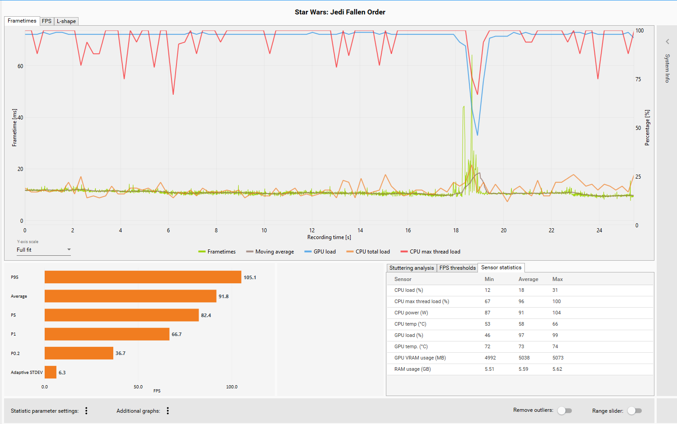Toggle CPU max thread load legend entry
This screenshot has width=677, height=424.
431,252
